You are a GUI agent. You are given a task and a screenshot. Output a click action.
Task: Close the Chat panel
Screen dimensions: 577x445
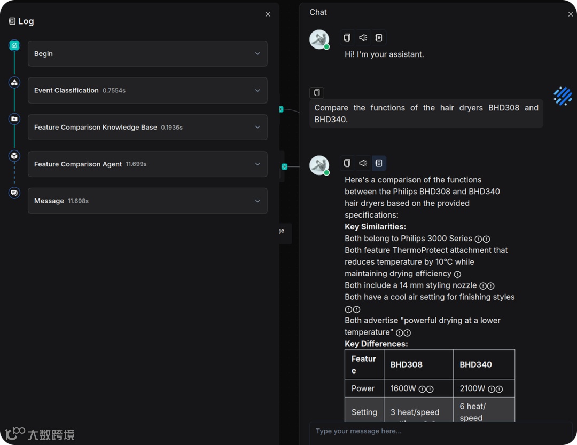(571, 14)
